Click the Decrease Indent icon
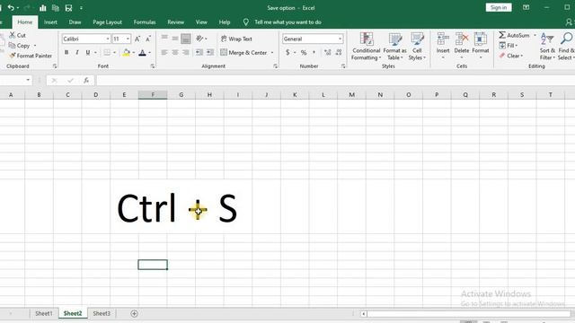 pyautogui.click(x=199, y=53)
